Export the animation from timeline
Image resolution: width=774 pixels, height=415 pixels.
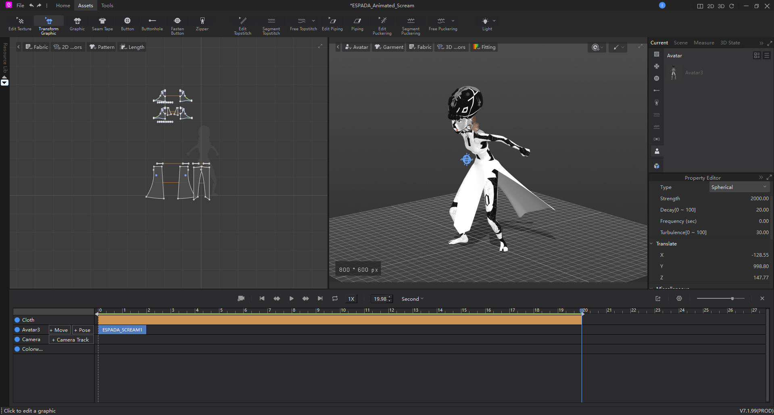point(658,298)
